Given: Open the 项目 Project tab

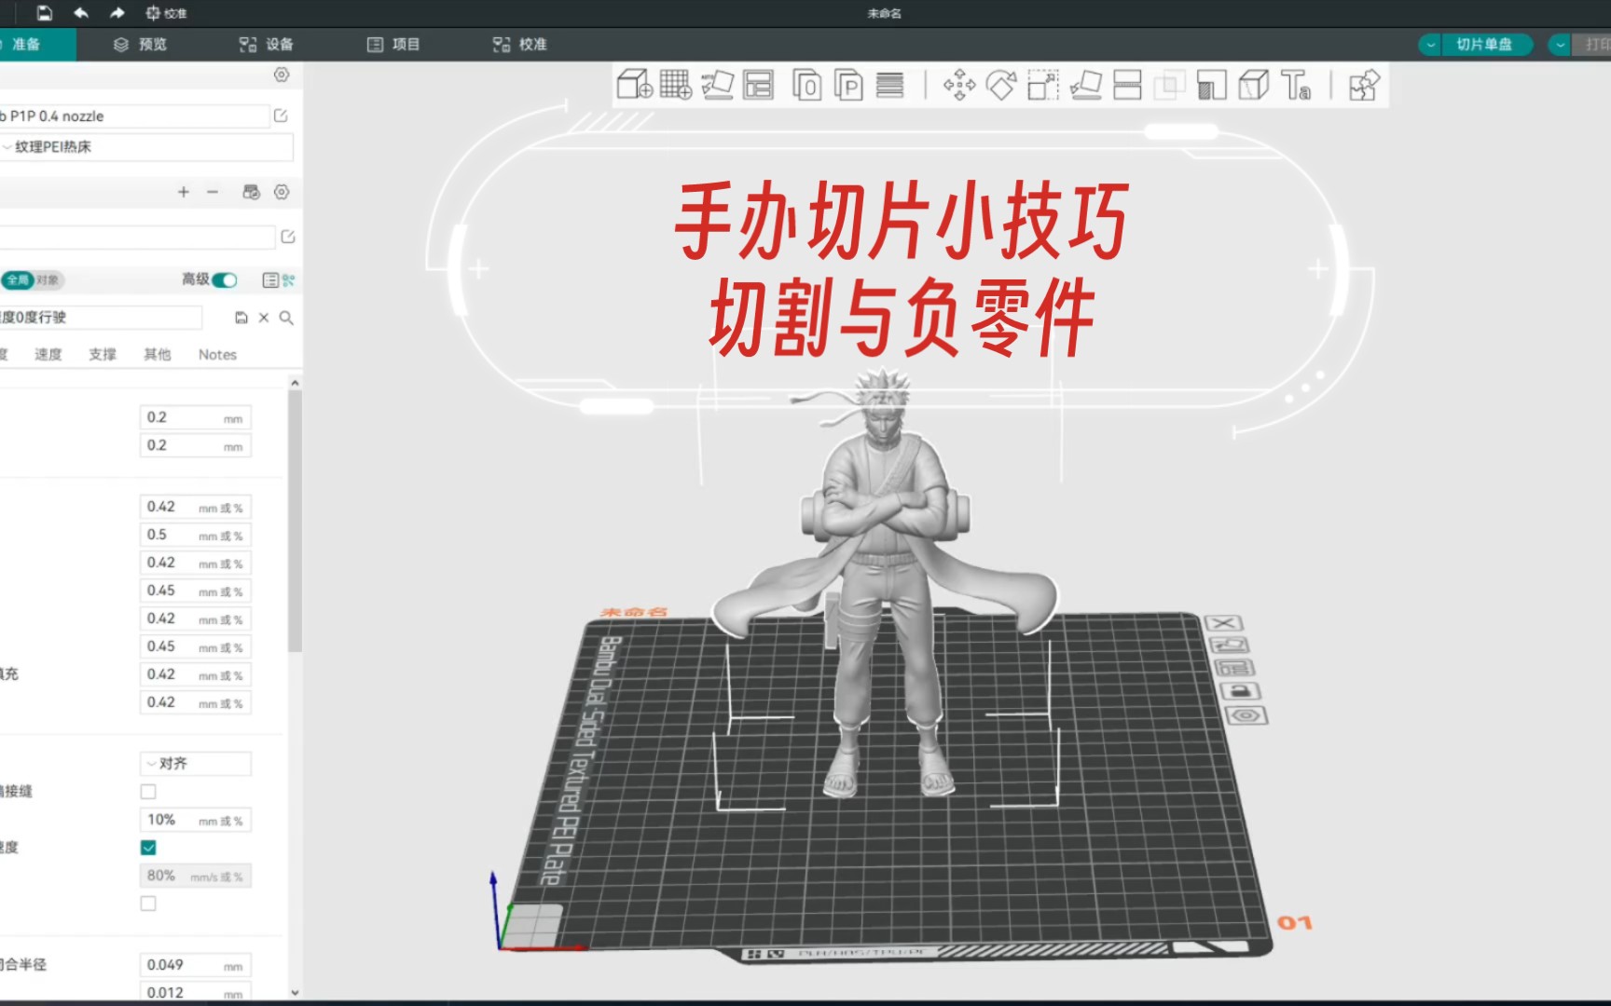Looking at the screenshot, I should 393,45.
